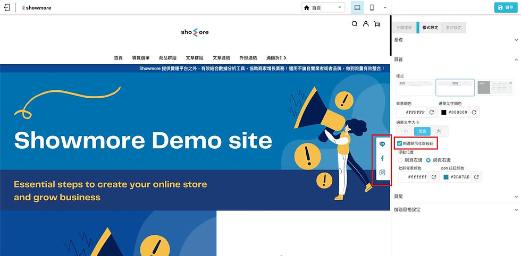
Task: Open the member account icon
Action: 366,24
